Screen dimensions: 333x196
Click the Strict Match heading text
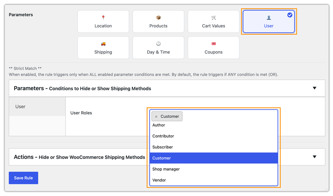(x=25, y=68)
